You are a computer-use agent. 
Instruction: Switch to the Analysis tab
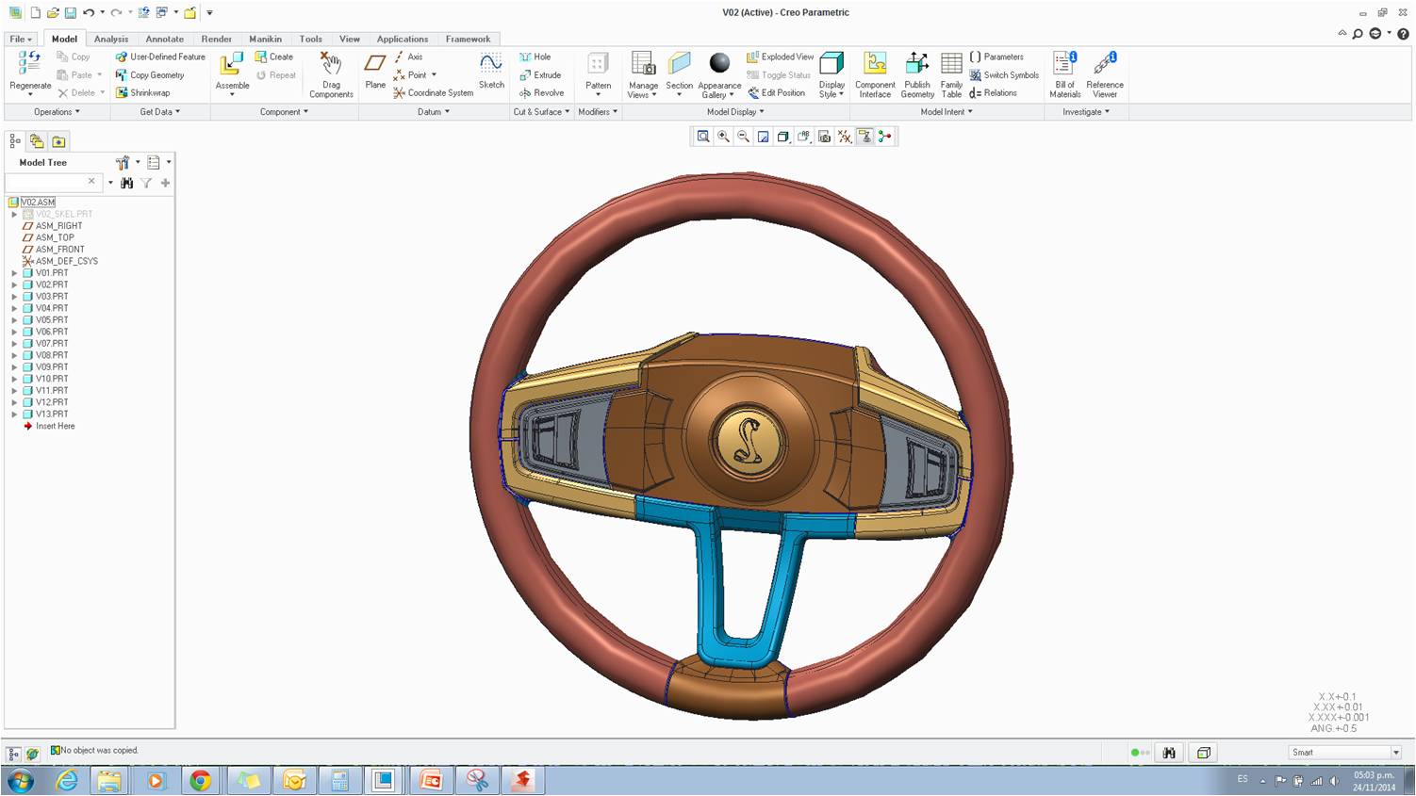tap(111, 39)
